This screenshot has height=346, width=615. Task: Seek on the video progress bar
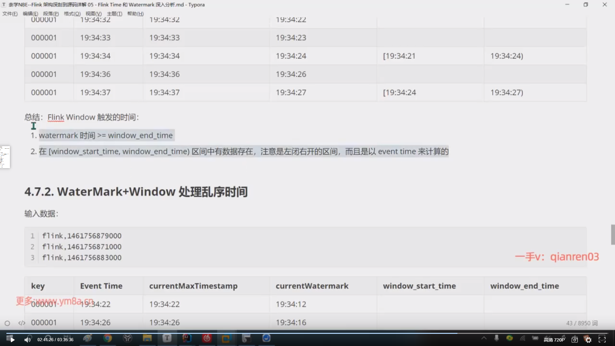307,333
